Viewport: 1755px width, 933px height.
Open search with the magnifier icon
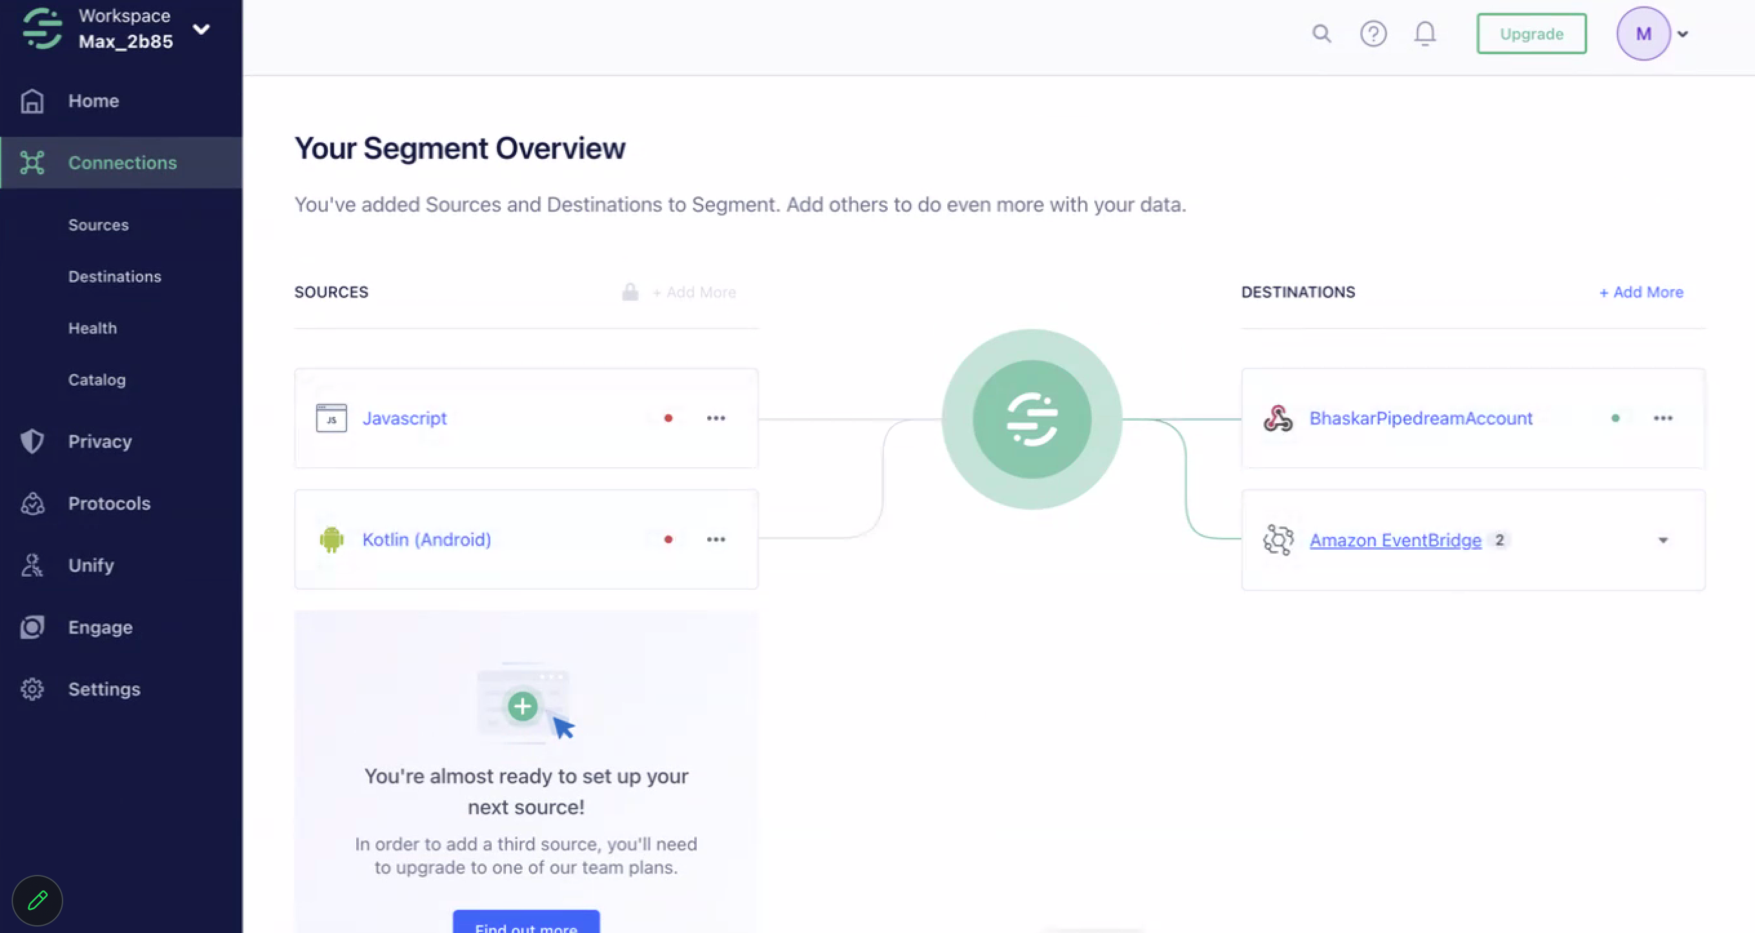pos(1321,34)
